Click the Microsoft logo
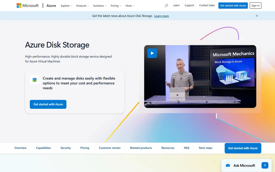The height and width of the screenshot is (172, 275). 27,5
